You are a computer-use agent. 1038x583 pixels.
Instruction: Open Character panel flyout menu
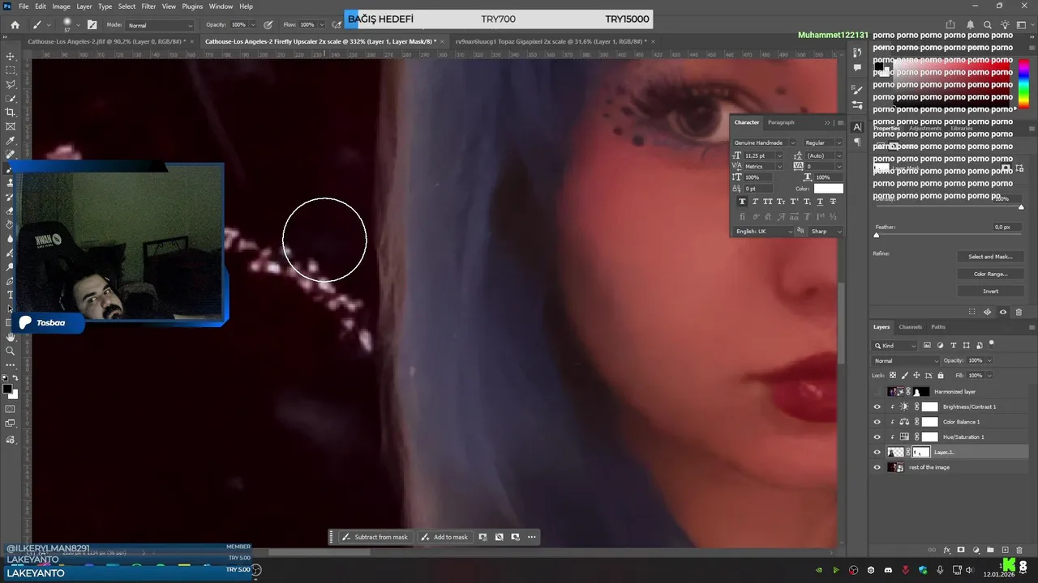point(840,122)
